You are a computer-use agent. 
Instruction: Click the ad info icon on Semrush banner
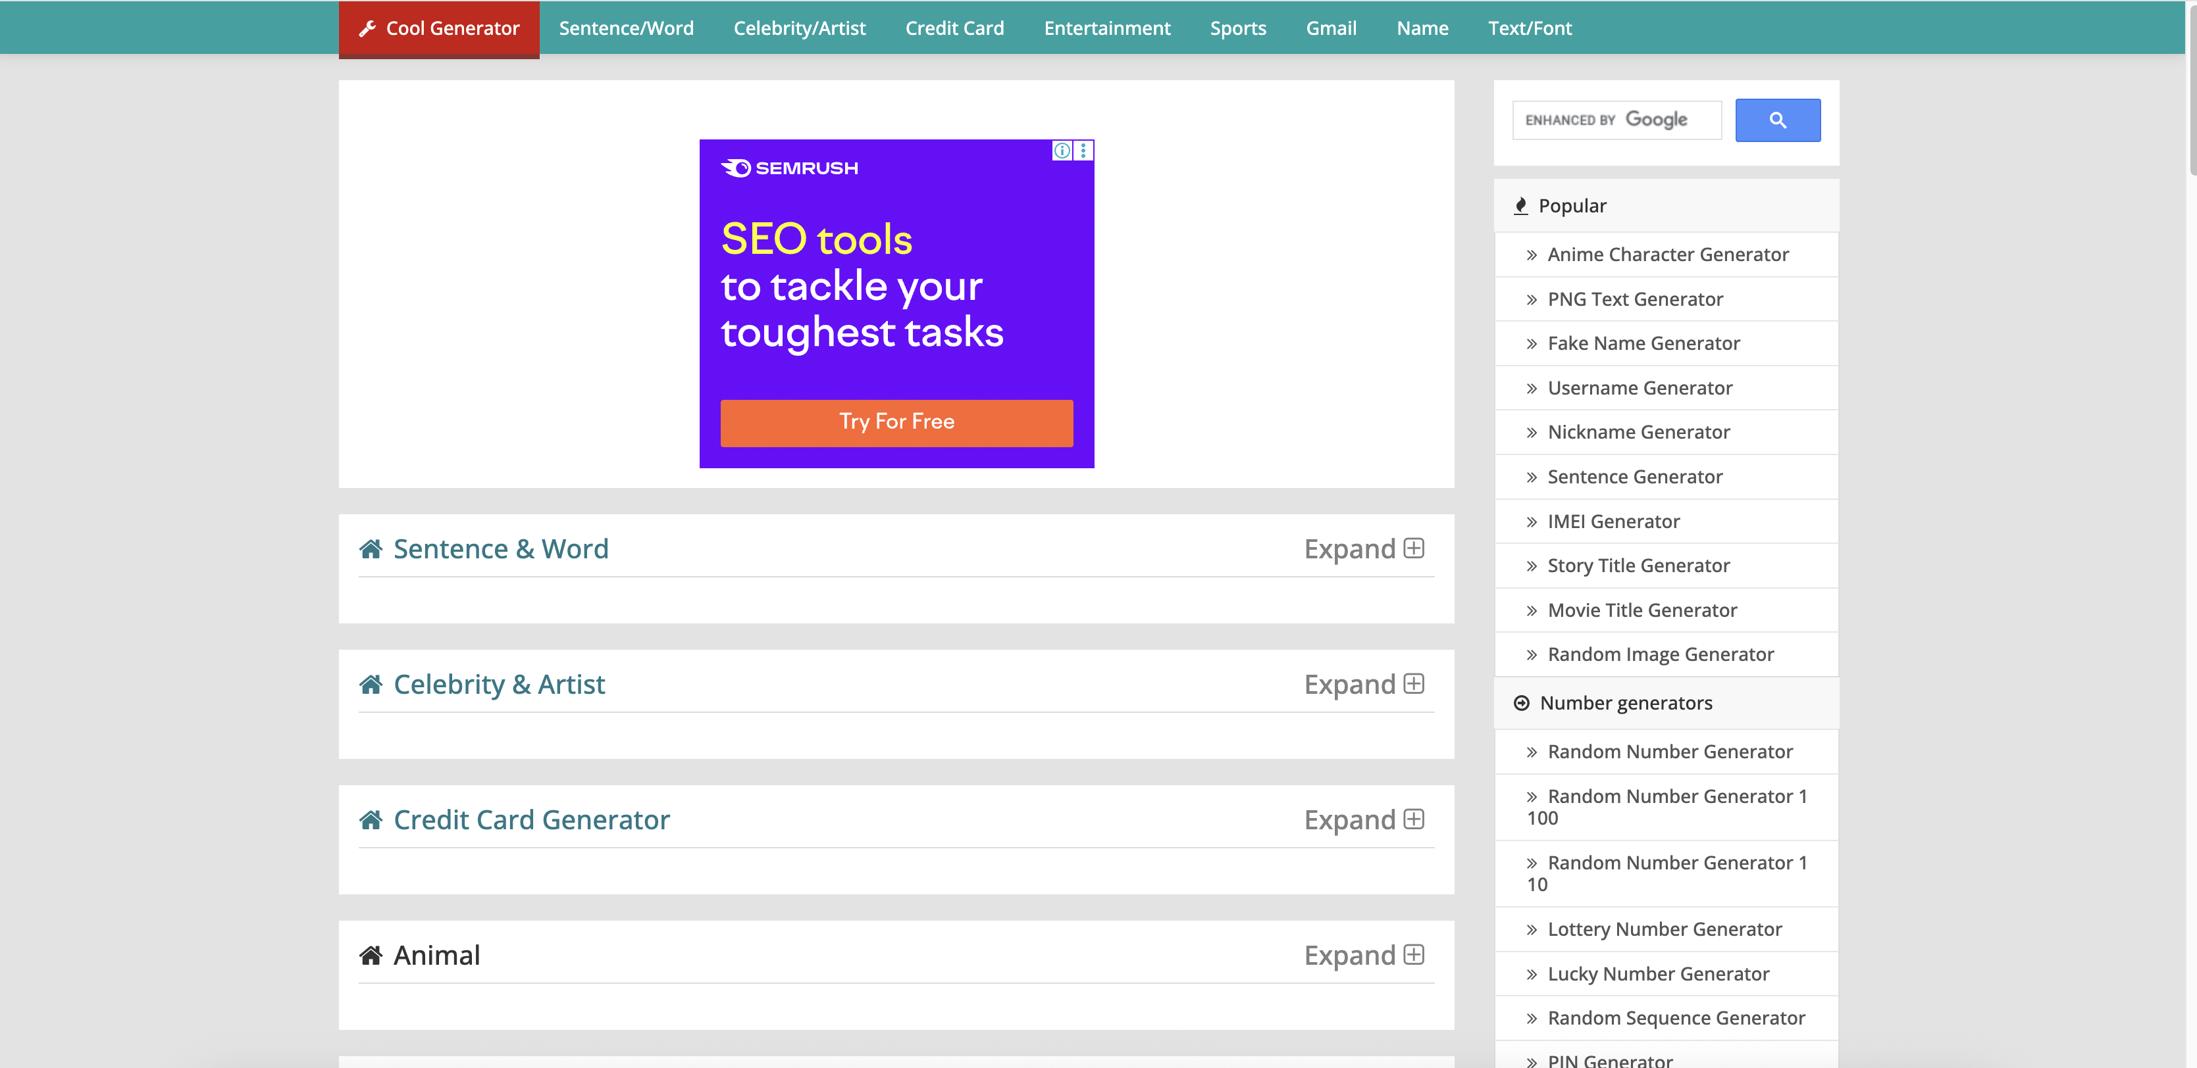click(x=1062, y=151)
